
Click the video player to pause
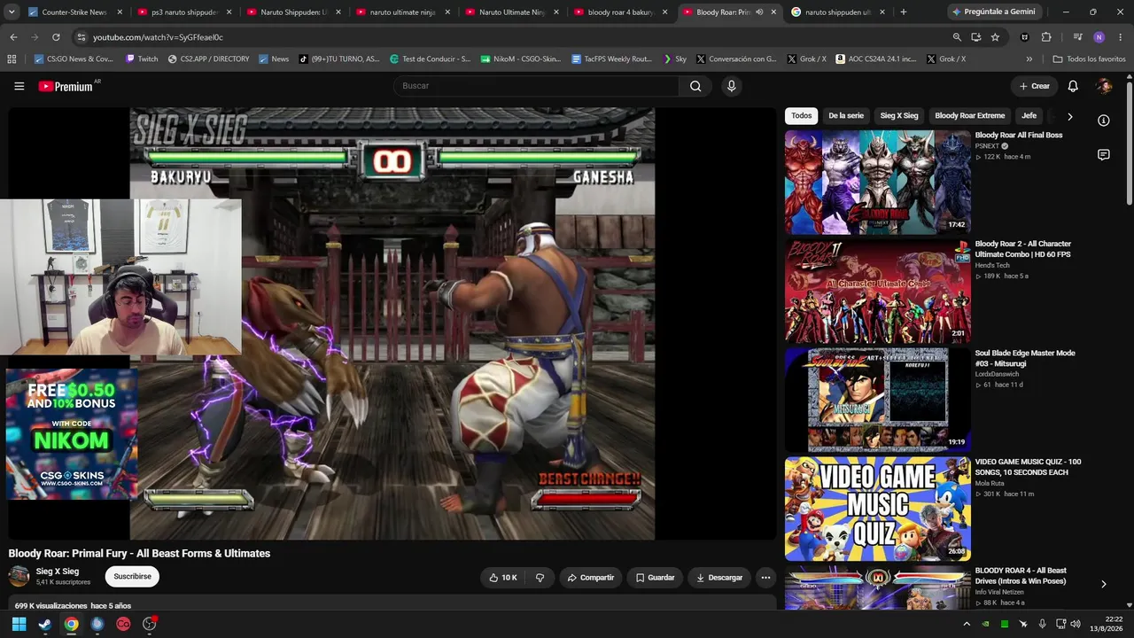tap(392, 323)
